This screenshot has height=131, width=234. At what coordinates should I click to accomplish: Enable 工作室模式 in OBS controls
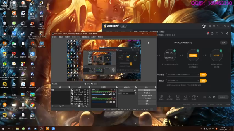click(x=147, y=98)
